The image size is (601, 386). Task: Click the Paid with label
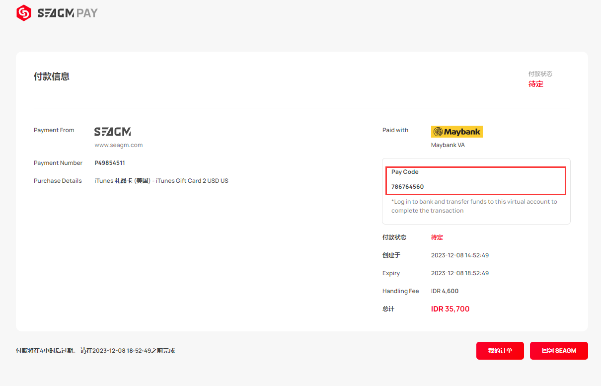click(395, 130)
